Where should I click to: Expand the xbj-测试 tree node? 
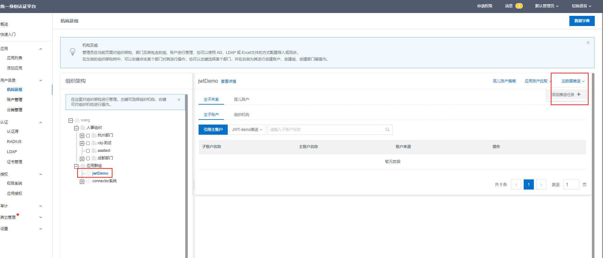pyautogui.click(x=82, y=143)
